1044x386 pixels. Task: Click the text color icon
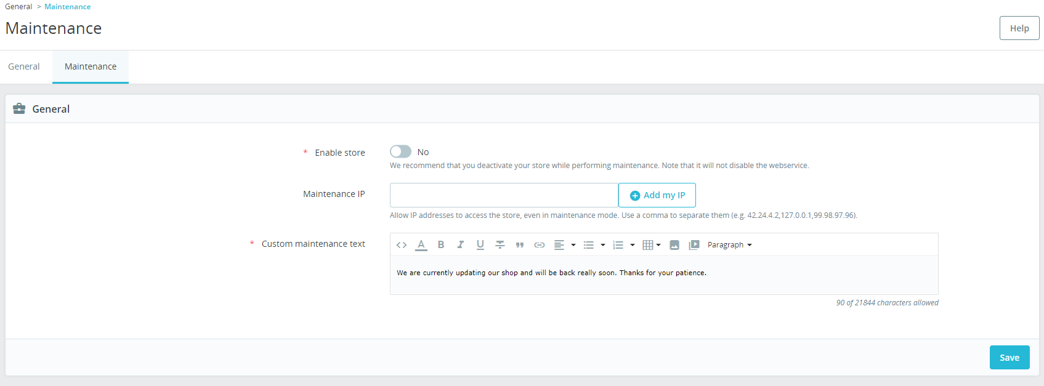(421, 245)
